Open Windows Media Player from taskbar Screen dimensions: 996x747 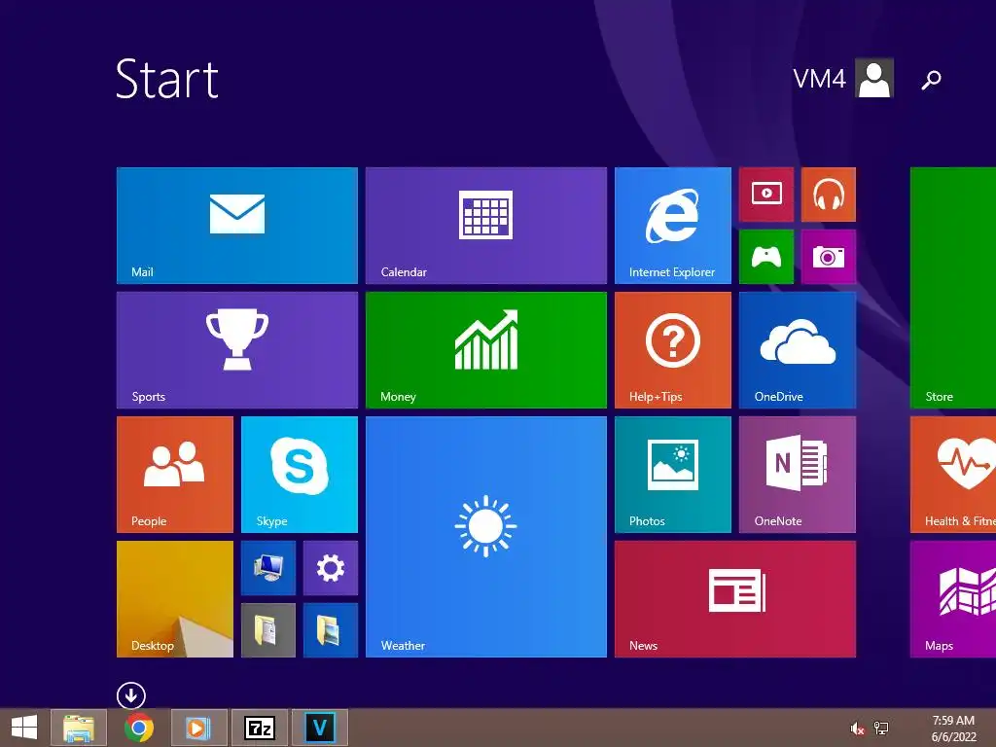199,728
